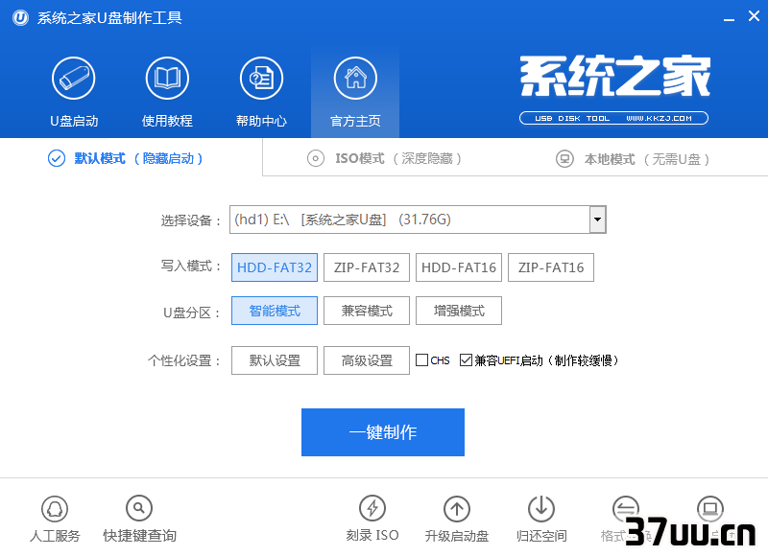Enable the CHS checkbox

point(421,360)
